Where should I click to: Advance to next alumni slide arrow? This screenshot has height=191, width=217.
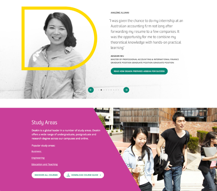click(126, 90)
